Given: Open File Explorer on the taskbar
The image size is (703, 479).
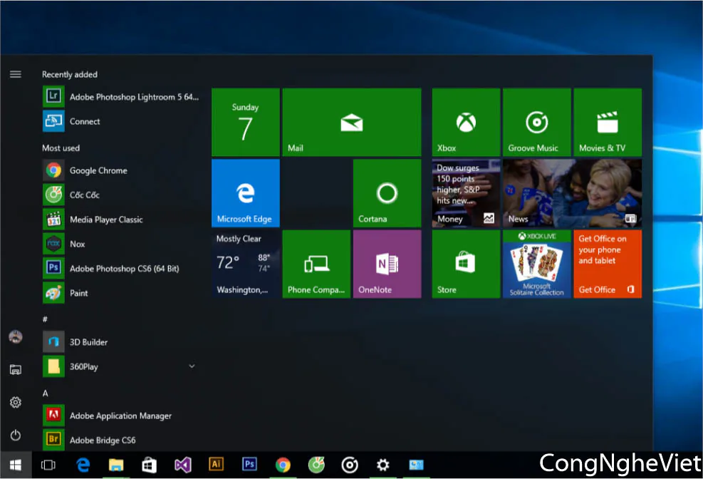Looking at the screenshot, I should click(116, 465).
